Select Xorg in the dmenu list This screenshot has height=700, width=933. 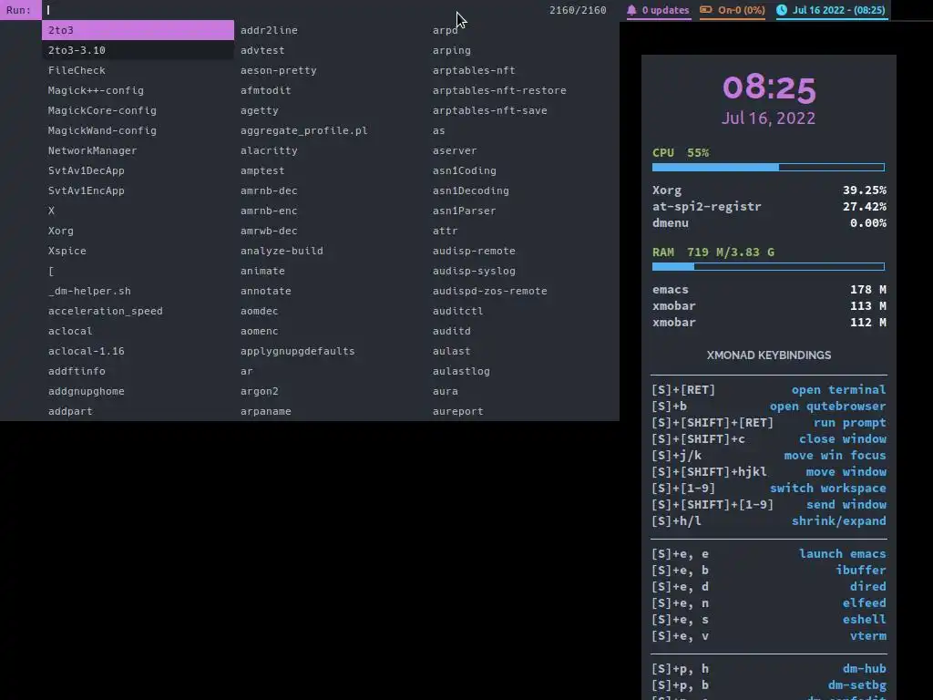click(x=61, y=231)
